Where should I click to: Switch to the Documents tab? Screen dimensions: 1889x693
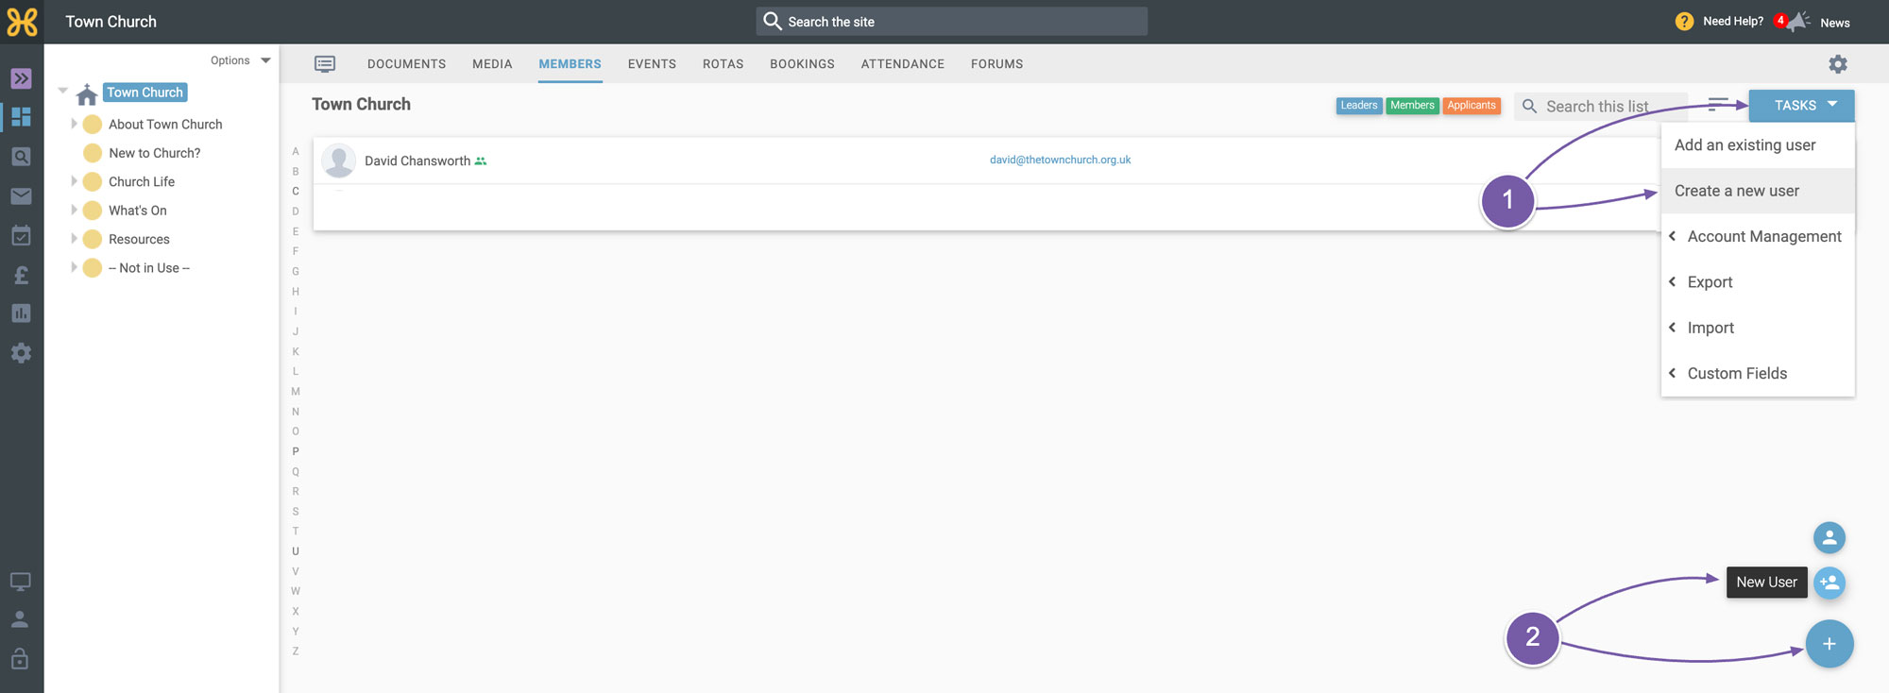point(406,64)
